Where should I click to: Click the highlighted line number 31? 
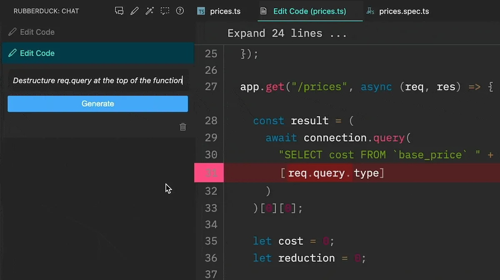pyautogui.click(x=211, y=173)
